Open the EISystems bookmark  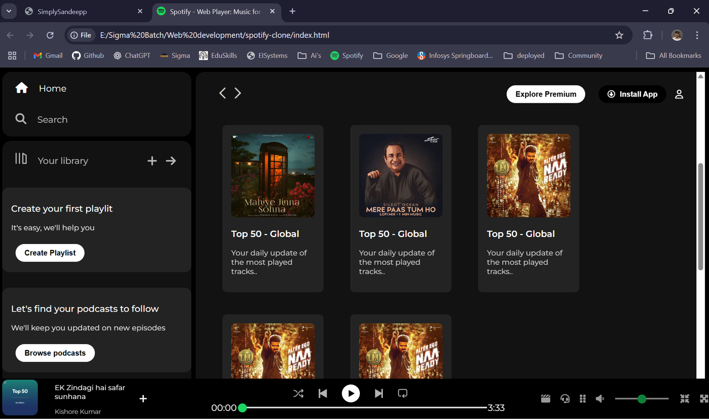(267, 55)
